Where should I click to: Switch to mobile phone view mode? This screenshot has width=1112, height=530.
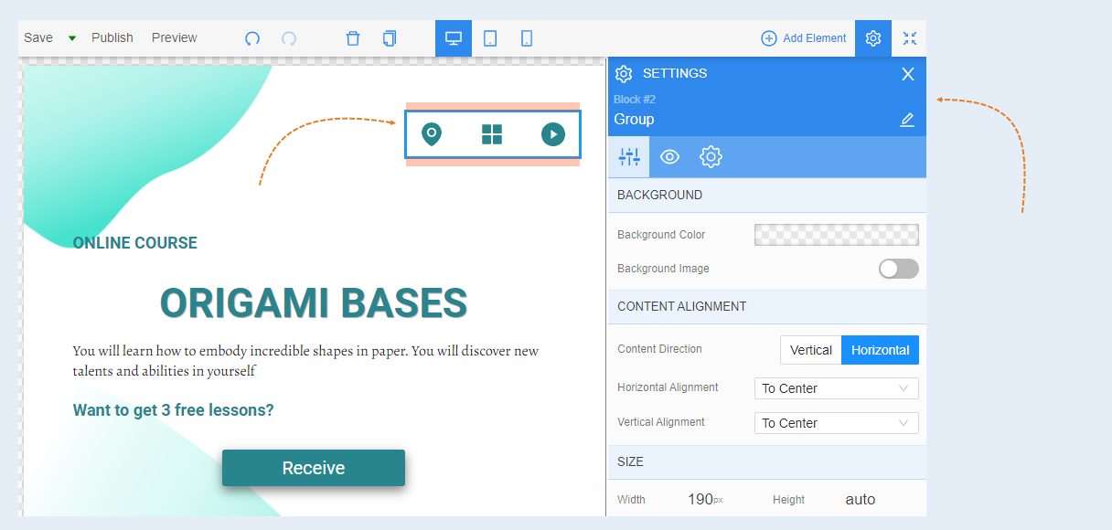coord(527,38)
